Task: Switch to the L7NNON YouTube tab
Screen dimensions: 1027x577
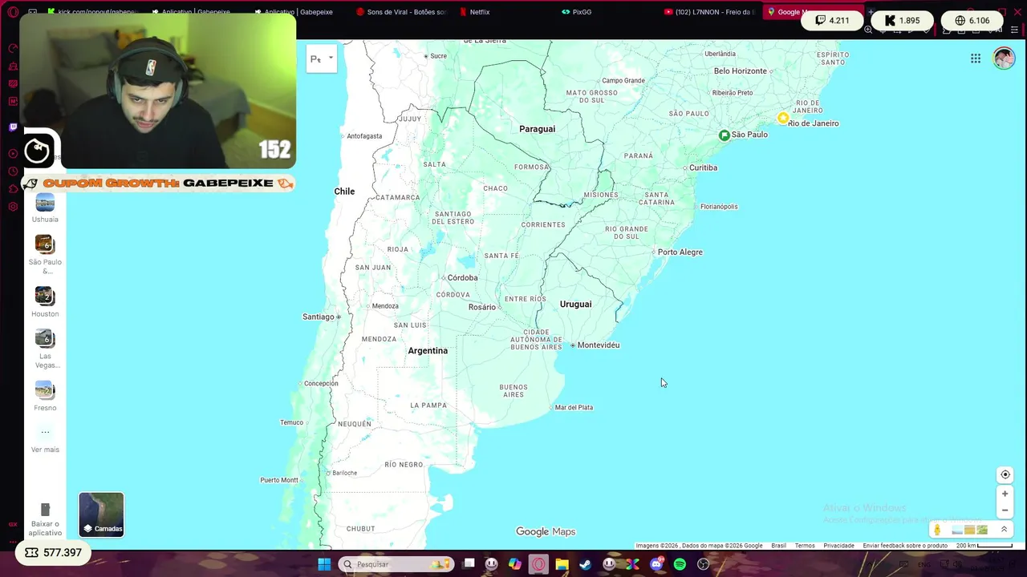Action: (709, 12)
